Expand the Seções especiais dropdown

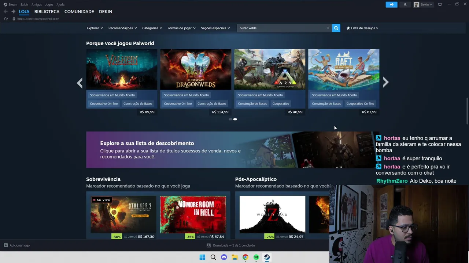(x=215, y=28)
